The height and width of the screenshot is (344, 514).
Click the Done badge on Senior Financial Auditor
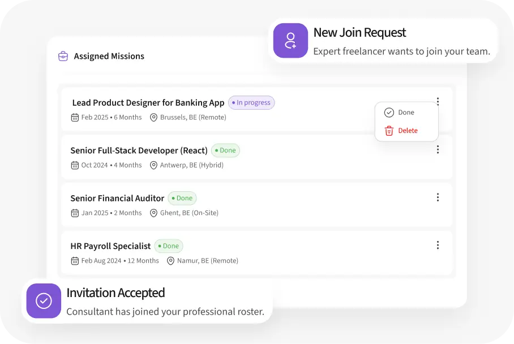[x=182, y=198]
